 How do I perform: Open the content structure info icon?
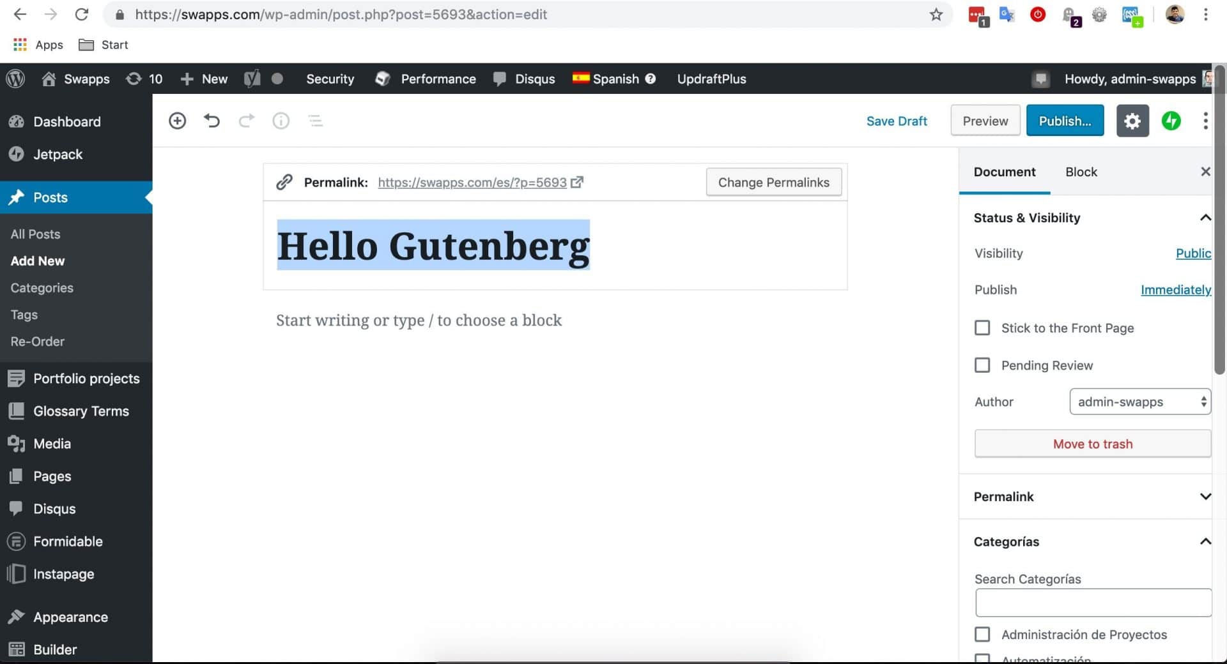click(281, 121)
